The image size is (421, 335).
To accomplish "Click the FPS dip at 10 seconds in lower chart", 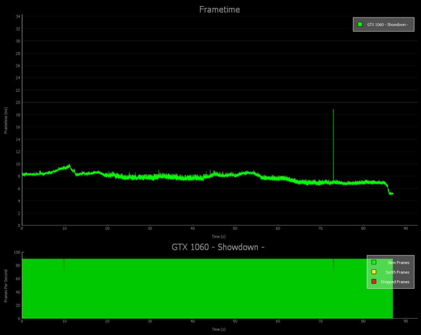I will [64, 265].
